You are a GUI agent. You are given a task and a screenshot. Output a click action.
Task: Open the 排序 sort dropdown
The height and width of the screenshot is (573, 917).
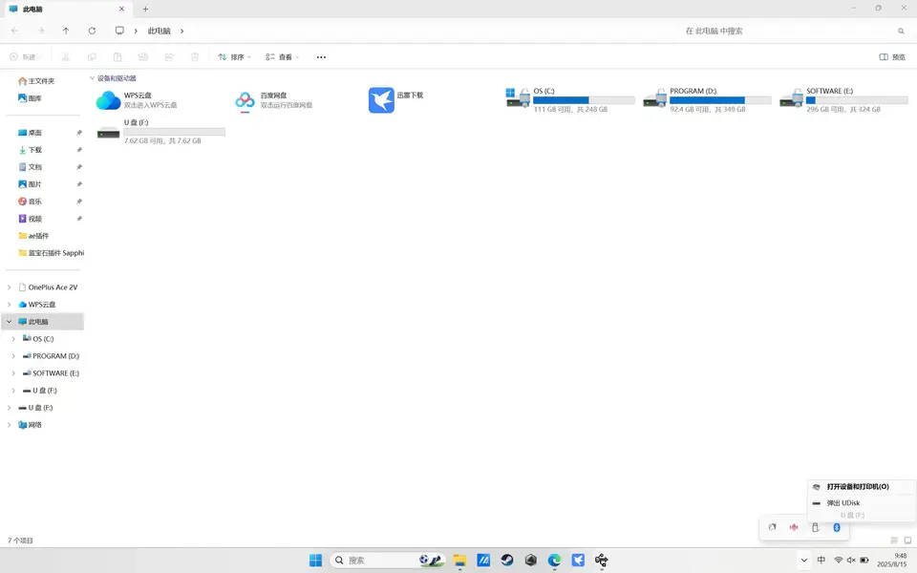tap(234, 56)
